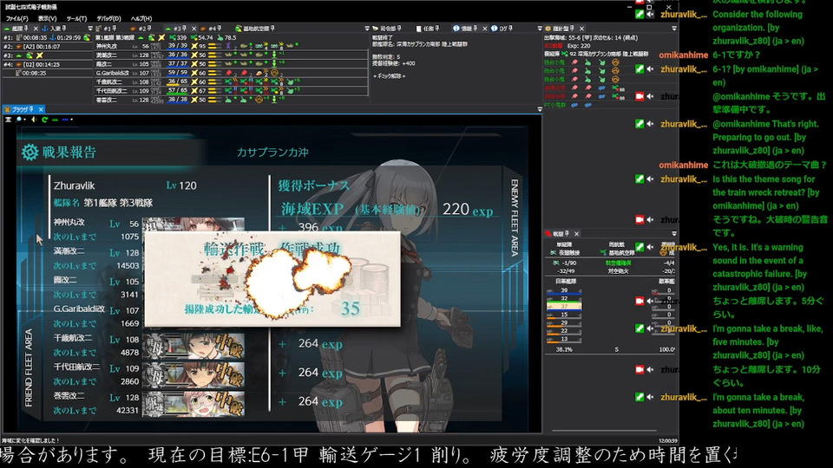Click highlighted HP 37 bar in 戦闘 panel
The height and width of the screenshot is (468, 833).
pyautogui.click(x=564, y=307)
